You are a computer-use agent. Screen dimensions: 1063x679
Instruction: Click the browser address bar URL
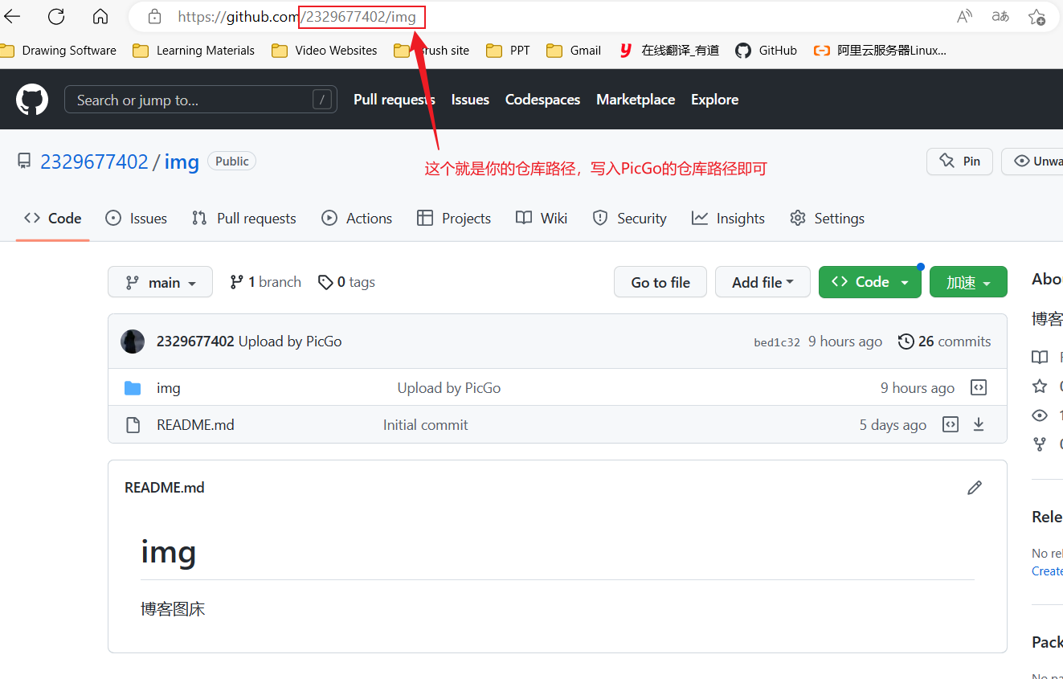(297, 16)
